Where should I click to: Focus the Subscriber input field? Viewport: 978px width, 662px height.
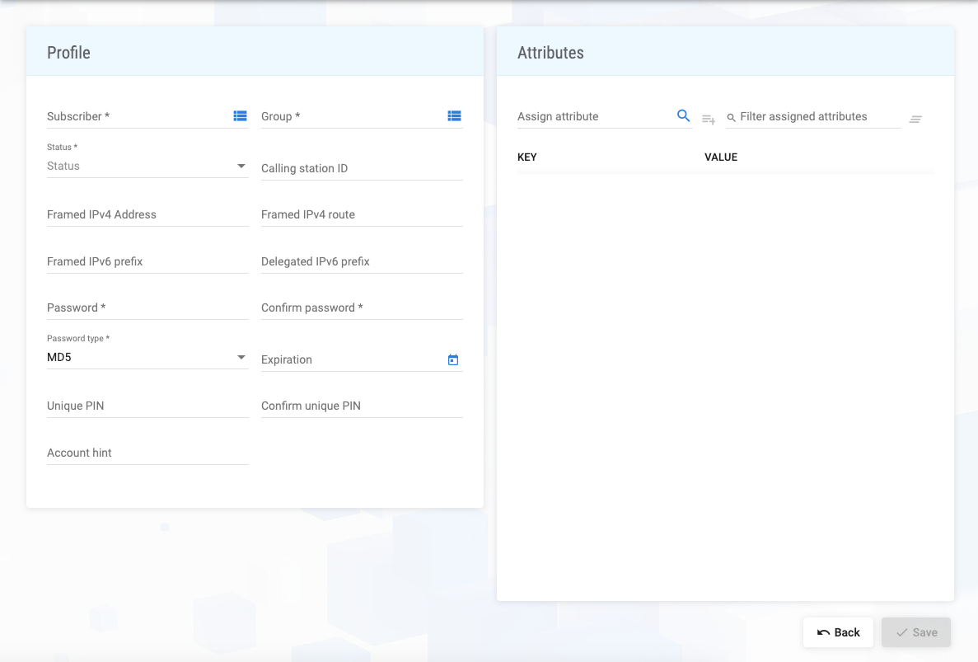[x=136, y=116]
